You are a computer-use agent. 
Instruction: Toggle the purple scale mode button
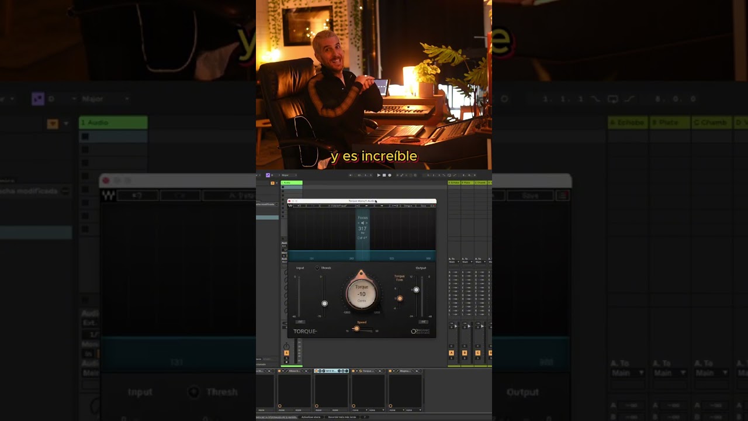coord(268,175)
